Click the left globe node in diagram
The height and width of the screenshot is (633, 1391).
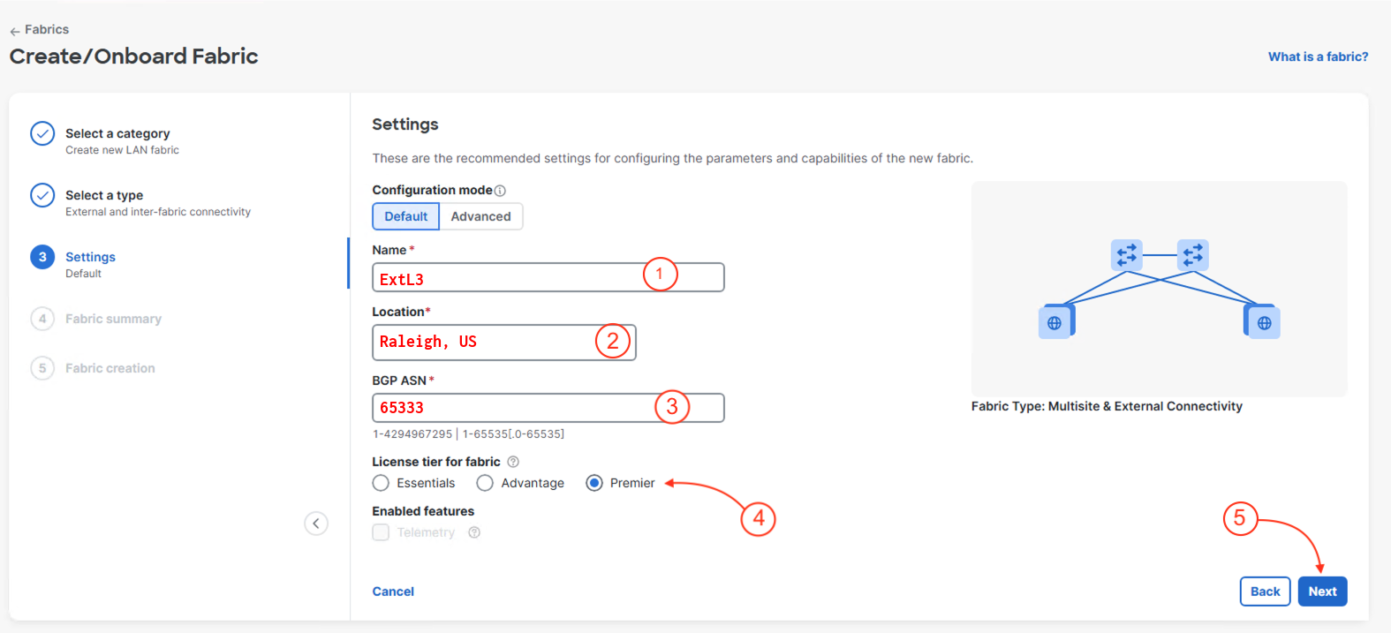pos(1055,322)
